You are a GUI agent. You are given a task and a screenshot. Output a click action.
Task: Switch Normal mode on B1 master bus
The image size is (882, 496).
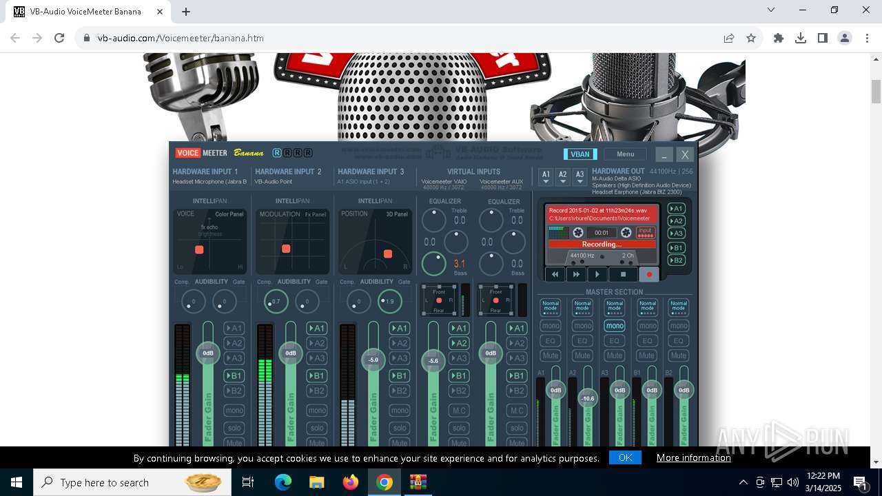(647, 307)
